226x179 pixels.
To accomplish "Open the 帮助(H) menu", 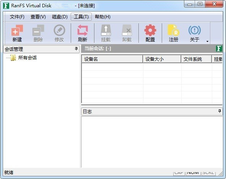I will click(x=102, y=17).
